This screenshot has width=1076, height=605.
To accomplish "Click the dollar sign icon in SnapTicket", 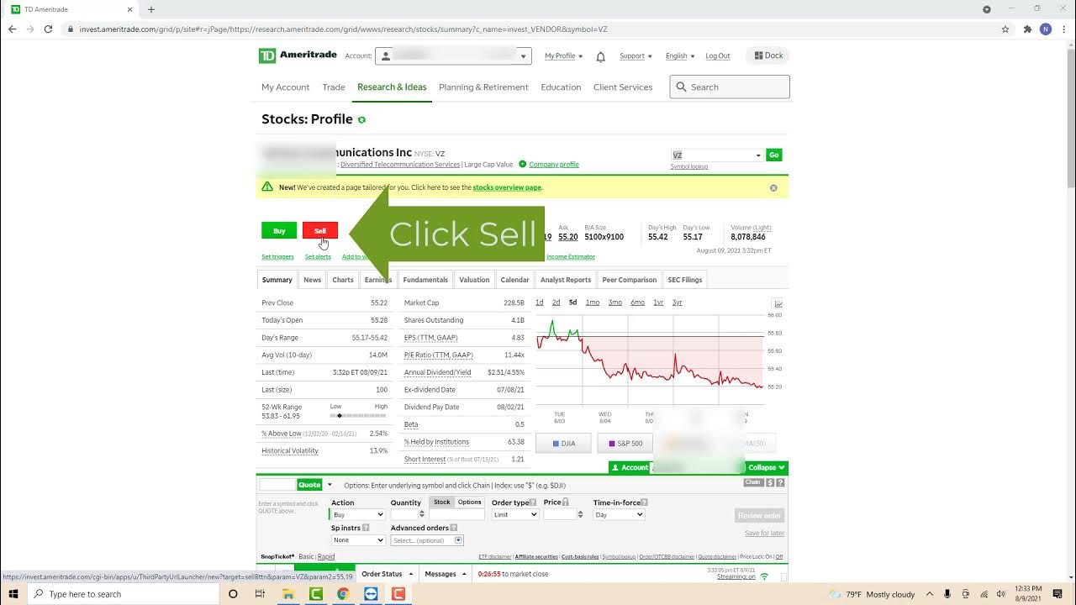I will (x=770, y=483).
